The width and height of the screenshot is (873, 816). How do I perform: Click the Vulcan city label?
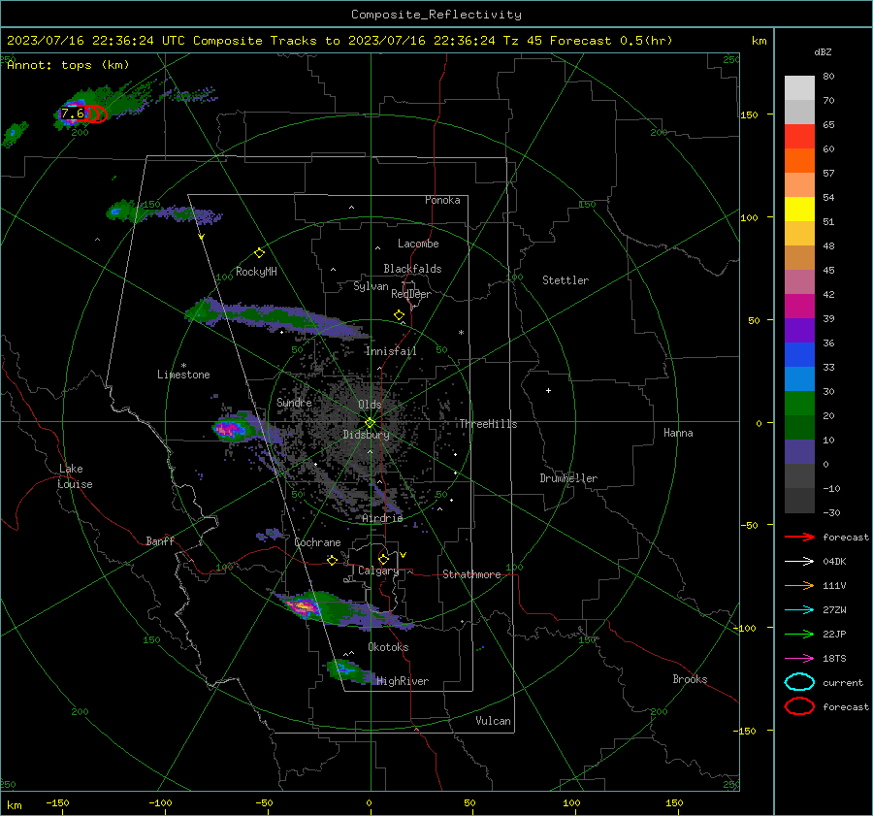[493, 721]
